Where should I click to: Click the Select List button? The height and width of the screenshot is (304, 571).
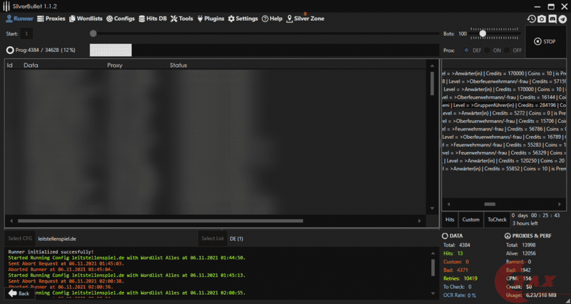pyautogui.click(x=213, y=239)
